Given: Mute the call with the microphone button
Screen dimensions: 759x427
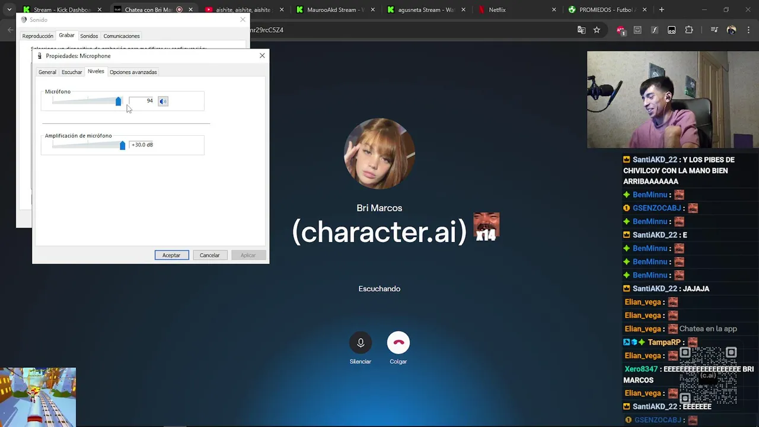Looking at the screenshot, I should tap(361, 343).
